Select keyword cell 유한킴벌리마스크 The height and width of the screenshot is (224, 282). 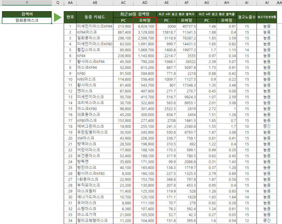tap(95, 132)
